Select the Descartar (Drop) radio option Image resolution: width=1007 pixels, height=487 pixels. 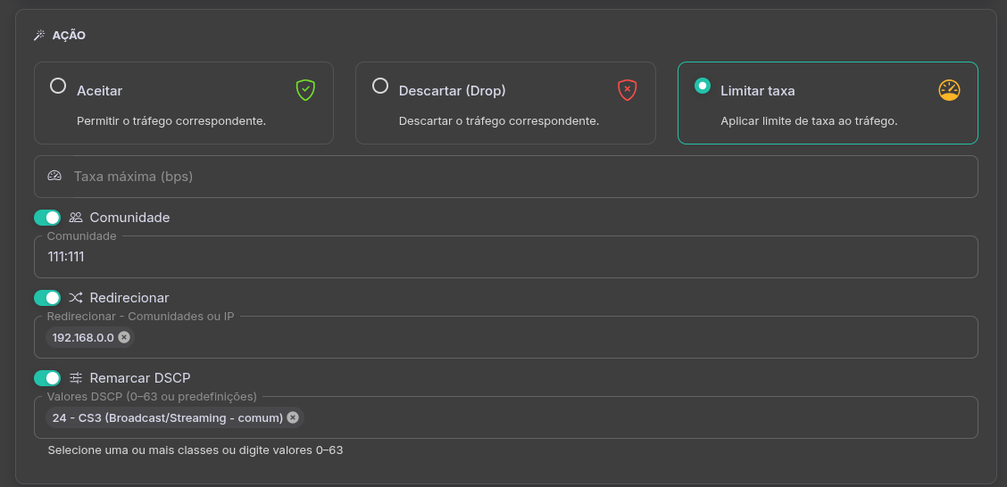(380, 87)
